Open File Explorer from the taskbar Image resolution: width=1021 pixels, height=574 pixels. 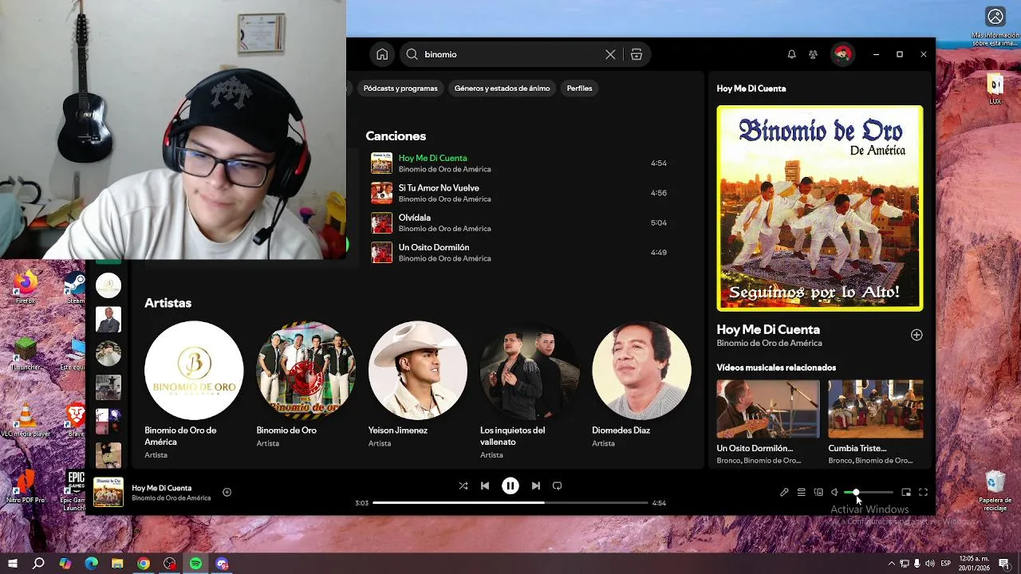tap(117, 564)
